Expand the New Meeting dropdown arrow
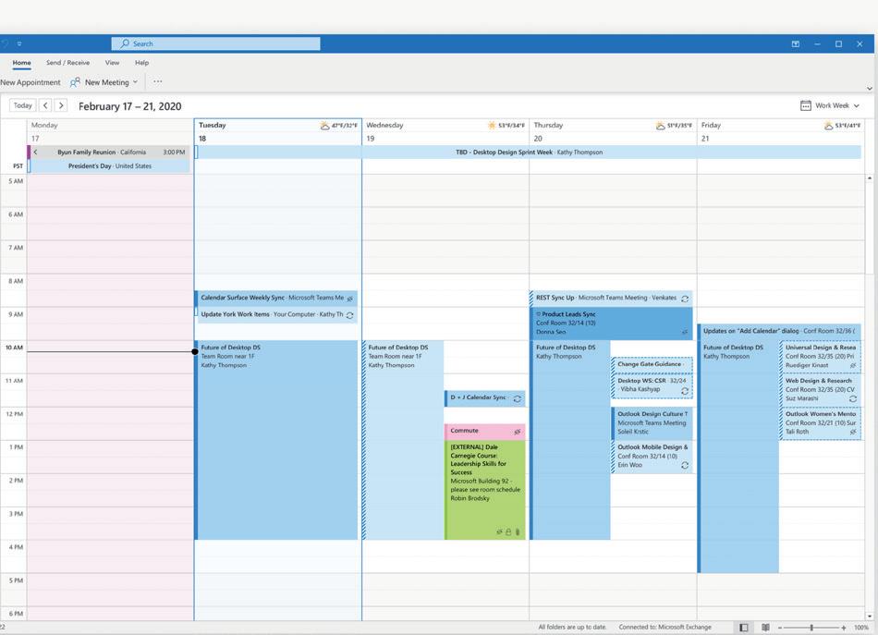The width and height of the screenshot is (878, 635). tap(135, 82)
